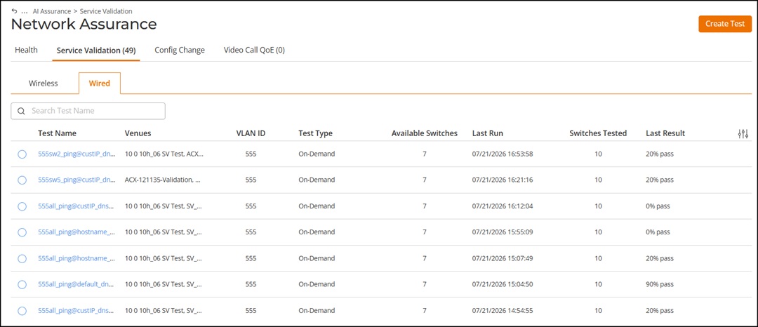This screenshot has width=758, height=327.
Task: Select radio button for 555sw5_ping@custIP test
Action: (x=22, y=180)
